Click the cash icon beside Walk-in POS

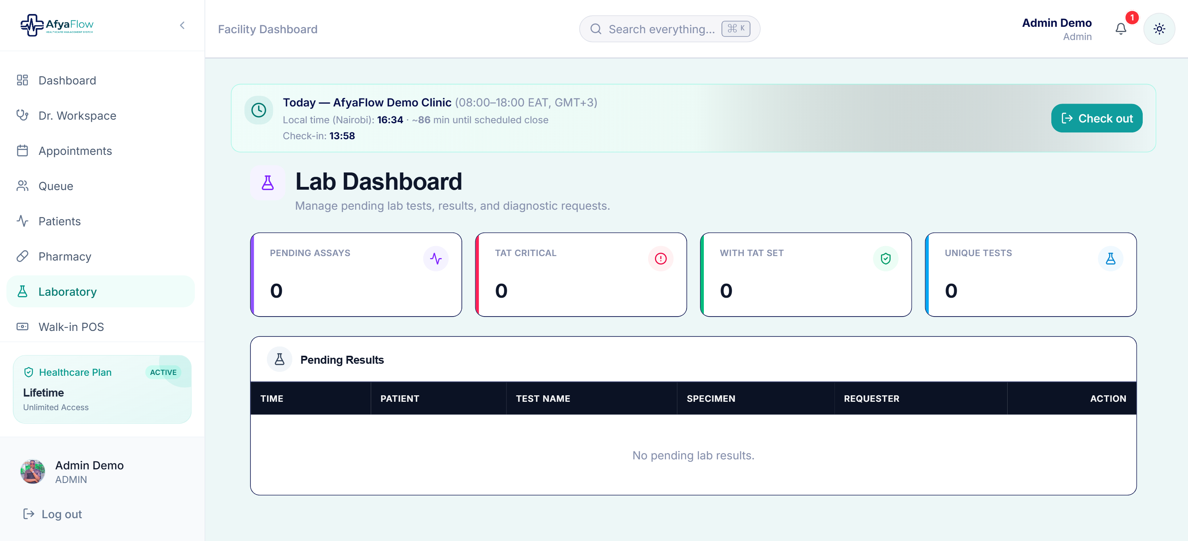pos(22,327)
